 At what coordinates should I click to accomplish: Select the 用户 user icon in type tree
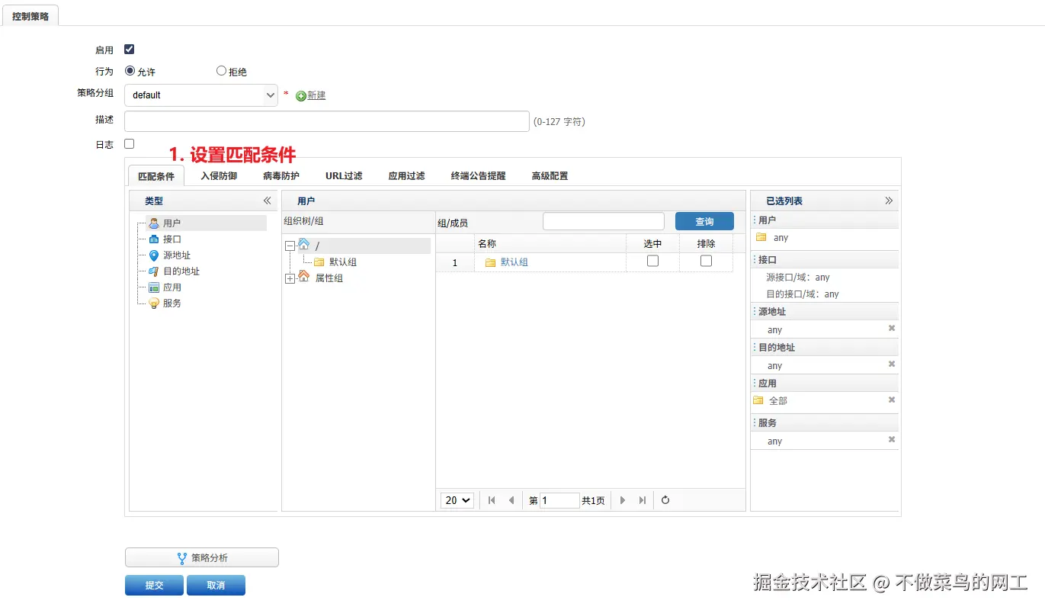154,223
